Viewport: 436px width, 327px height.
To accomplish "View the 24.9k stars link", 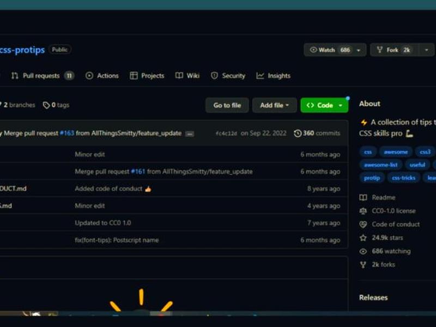I will [x=387, y=238].
